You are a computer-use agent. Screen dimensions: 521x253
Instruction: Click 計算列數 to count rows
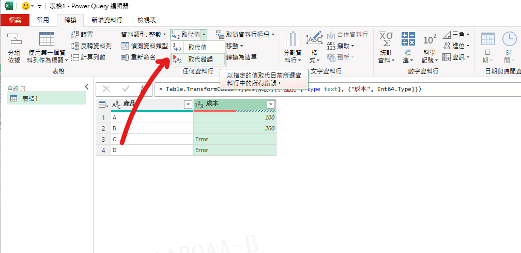click(x=88, y=57)
